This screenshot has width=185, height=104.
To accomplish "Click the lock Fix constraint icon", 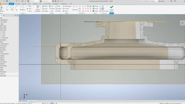I will pos(90,6).
